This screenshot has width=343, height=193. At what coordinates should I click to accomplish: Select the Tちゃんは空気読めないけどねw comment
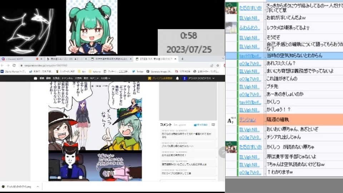click(x=295, y=164)
